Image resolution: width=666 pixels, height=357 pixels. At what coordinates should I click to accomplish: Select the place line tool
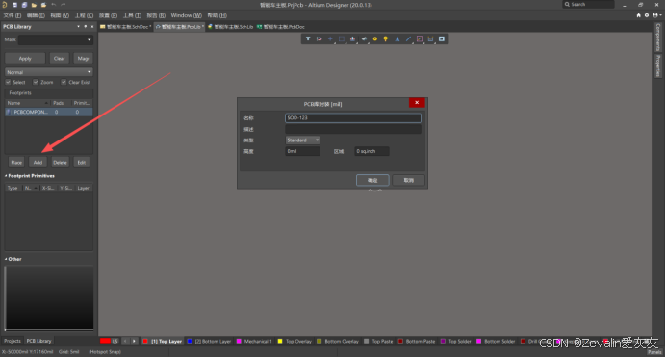[x=408, y=39]
